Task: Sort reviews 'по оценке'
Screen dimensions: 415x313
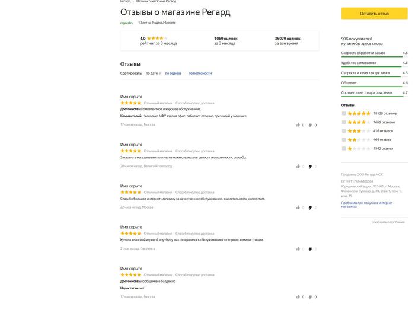Action: click(173, 74)
